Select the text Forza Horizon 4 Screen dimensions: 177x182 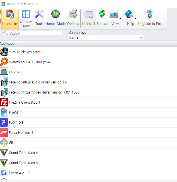pos(21,133)
